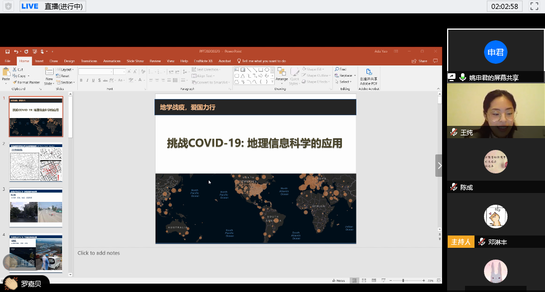The height and width of the screenshot is (292, 545).
Task: Click the fullscreen icon at top right
Action: [534, 6]
